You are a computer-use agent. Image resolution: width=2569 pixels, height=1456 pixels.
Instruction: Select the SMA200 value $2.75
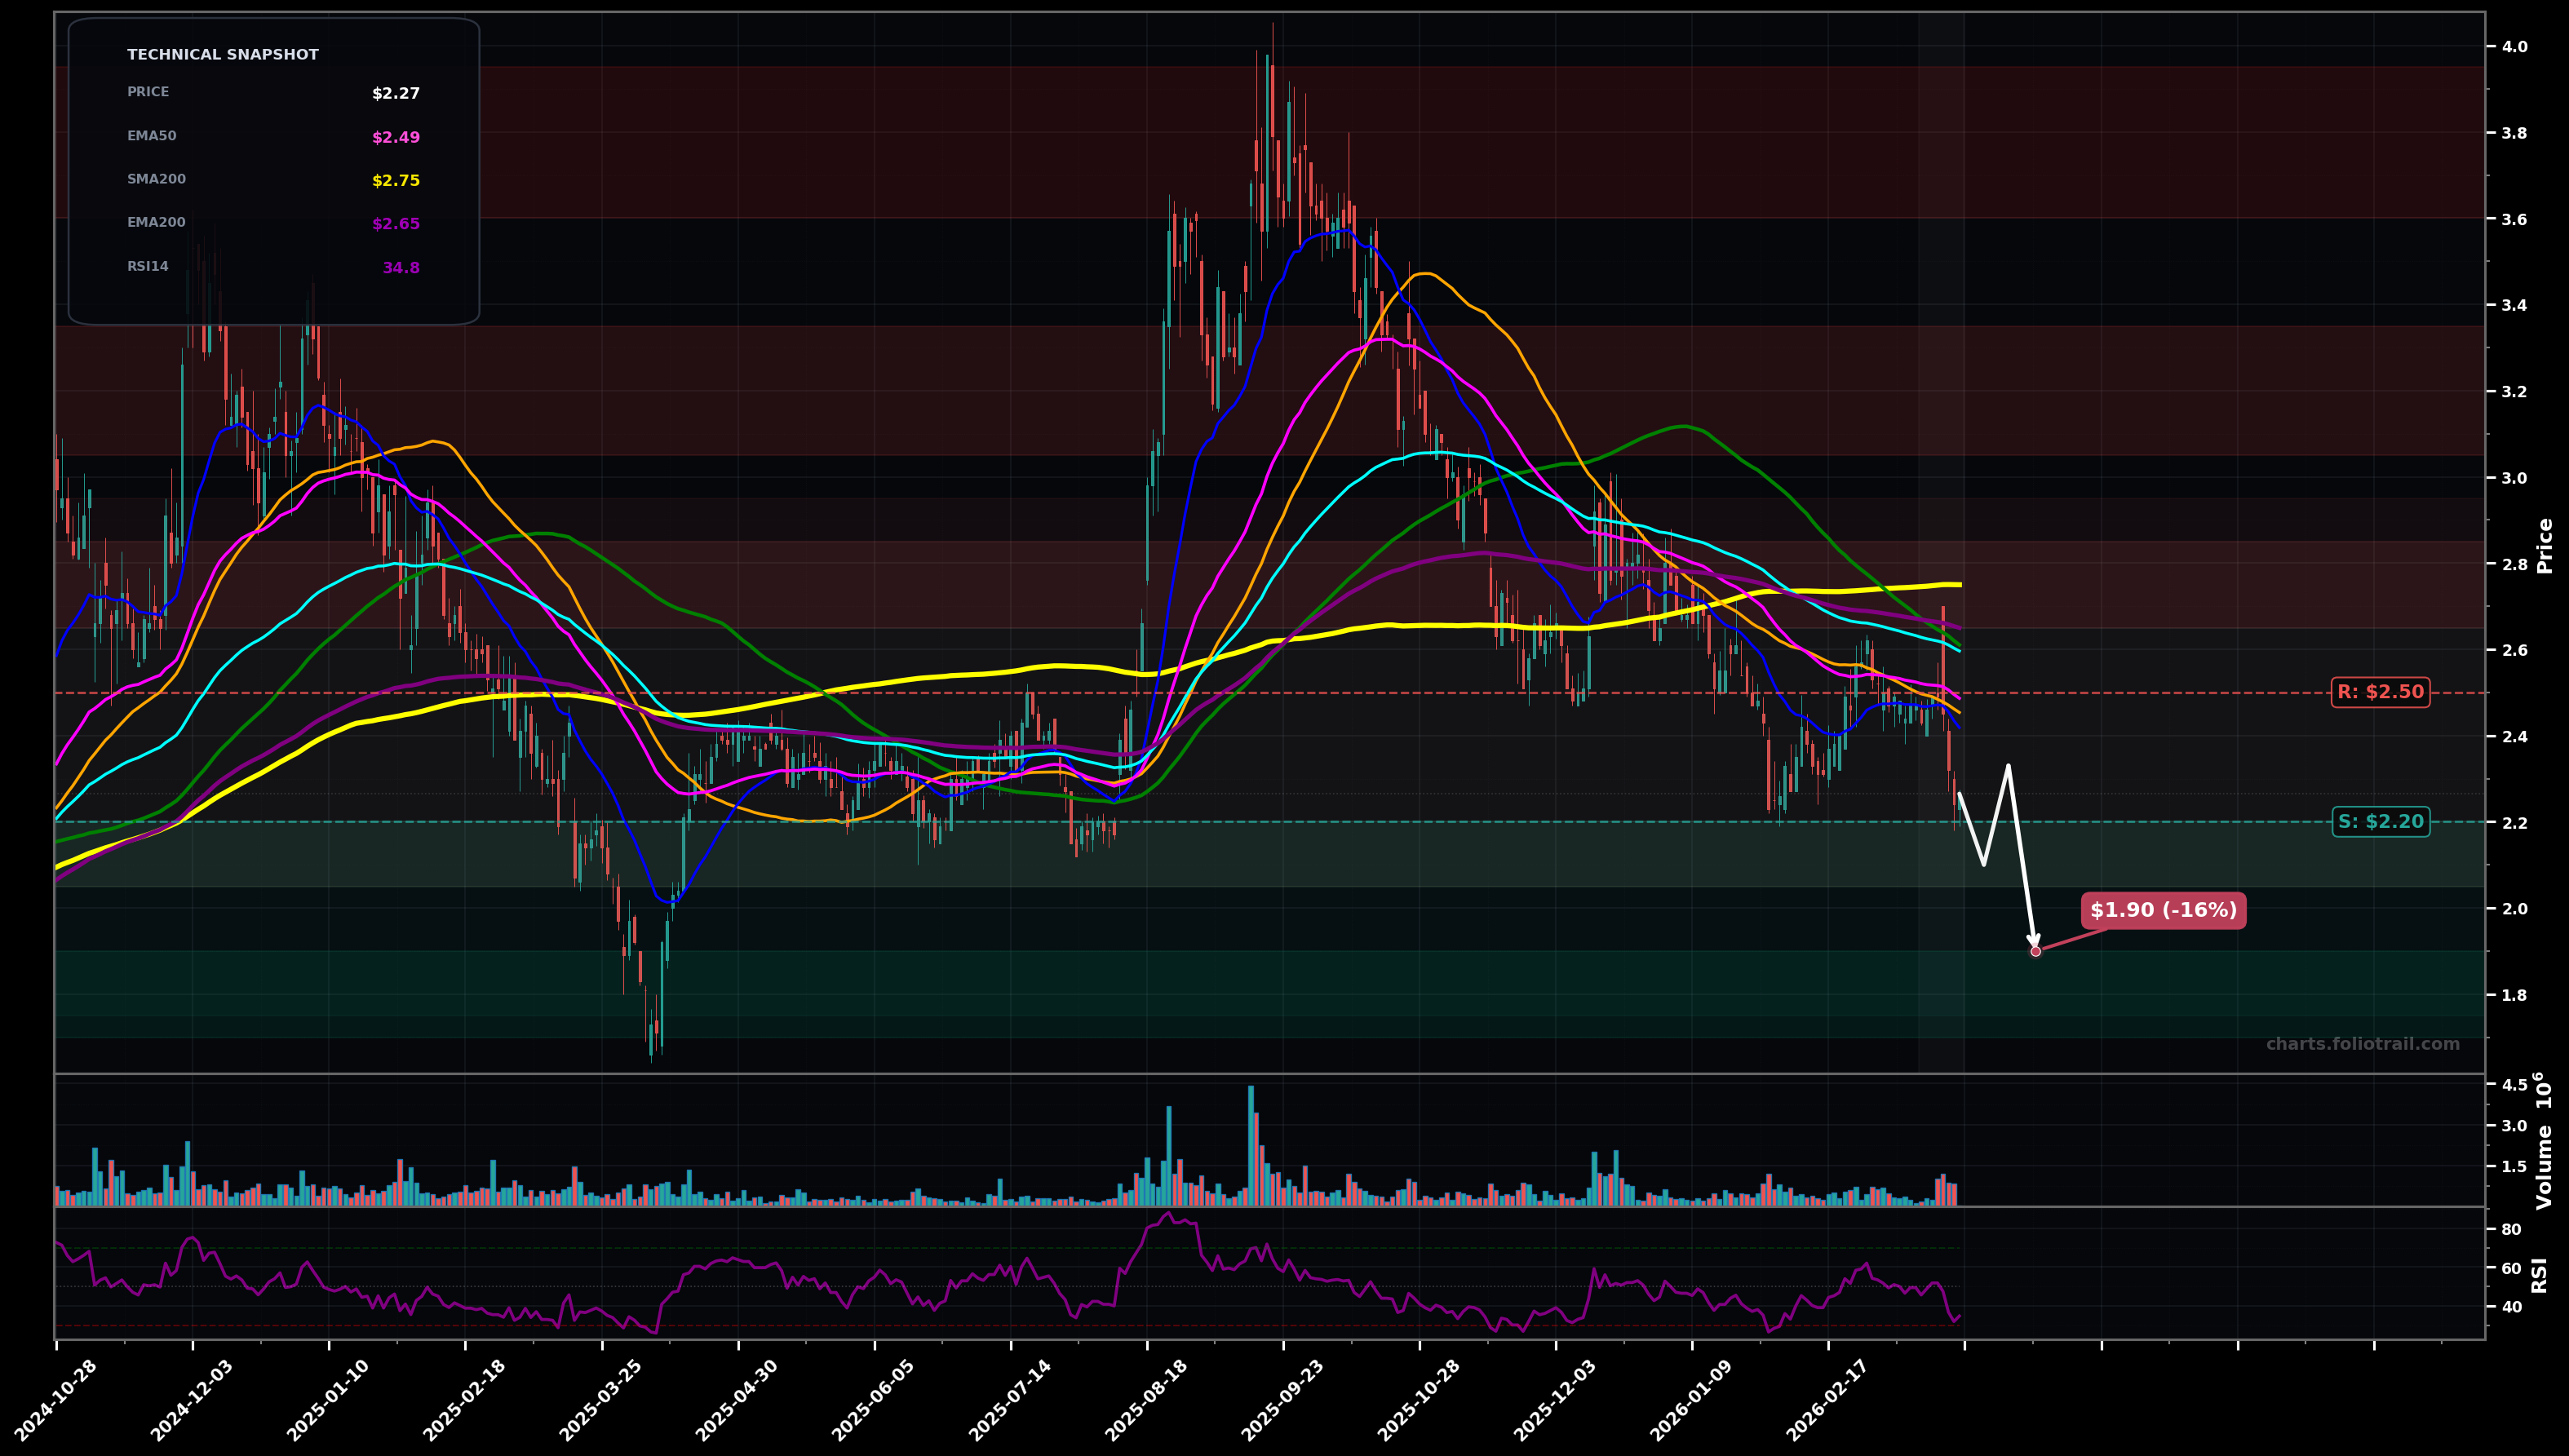pyautogui.click(x=394, y=180)
